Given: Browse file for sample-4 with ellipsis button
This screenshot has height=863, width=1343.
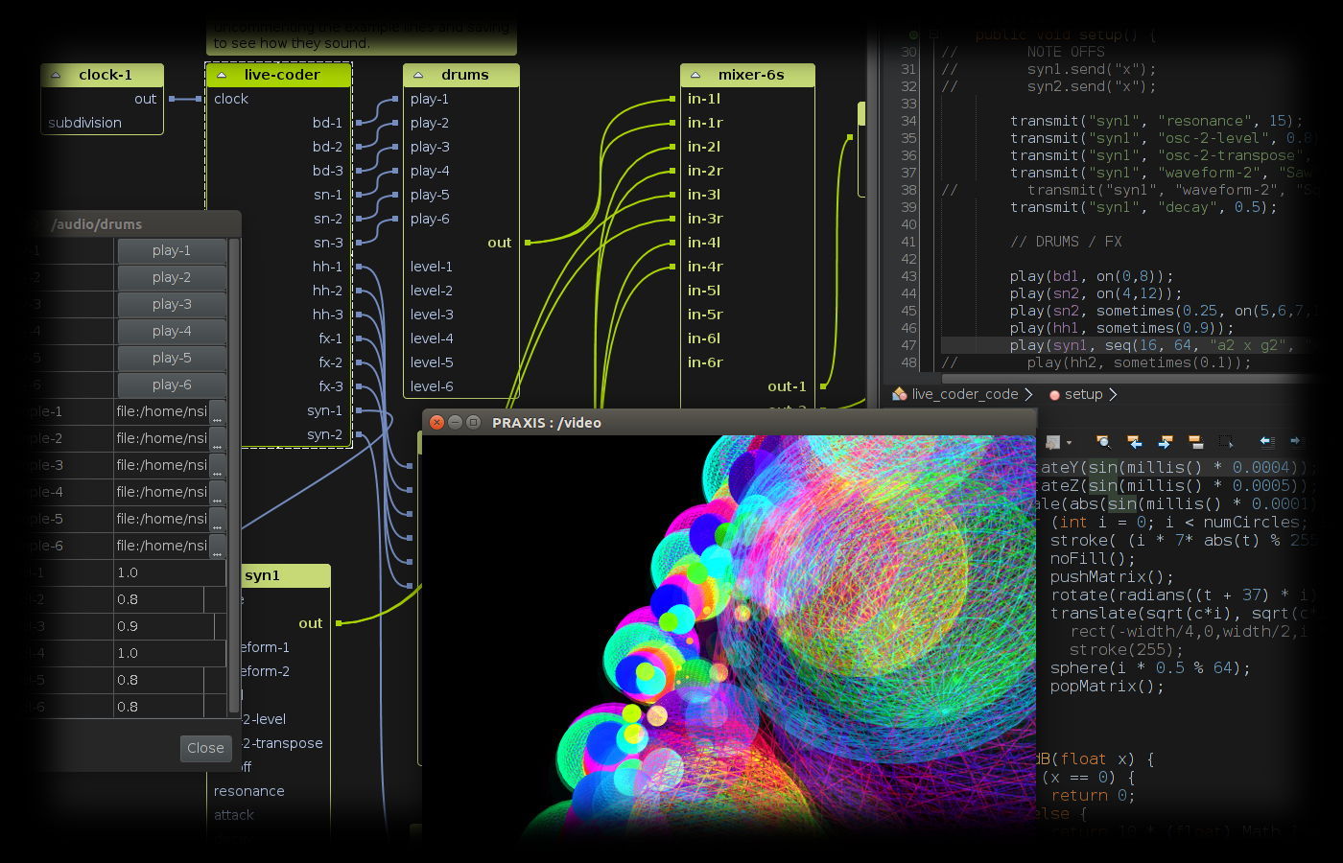Looking at the screenshot, I should (218, 493).
